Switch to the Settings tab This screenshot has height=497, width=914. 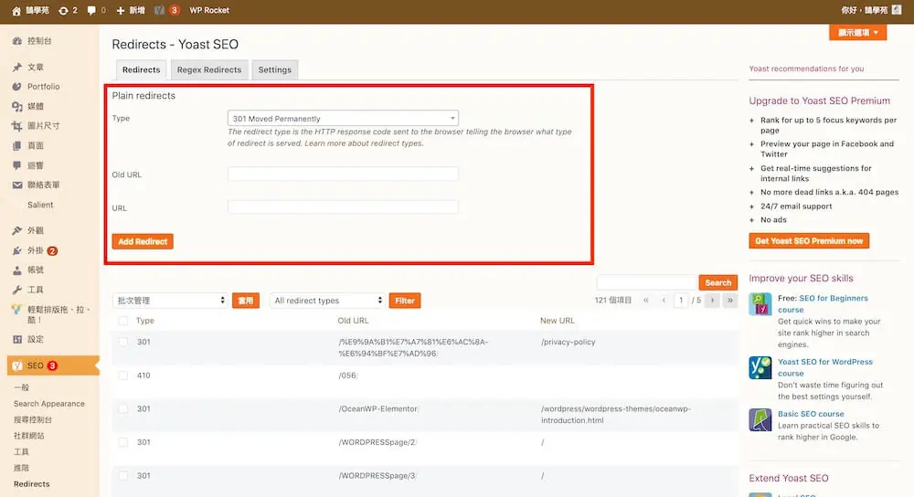click(x=274, y=69)
